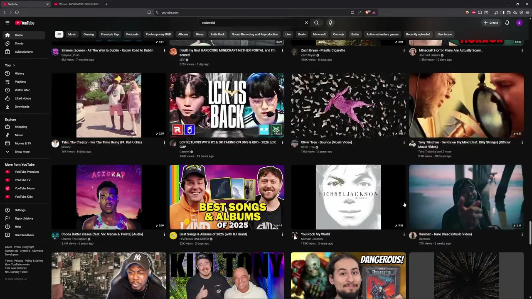The image size is (532, 299).
Task: Select the Indie Rock filter chip
Action: (218, 34)
